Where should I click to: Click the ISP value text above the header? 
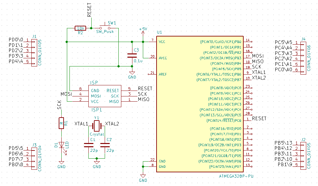tap(94, 83)
